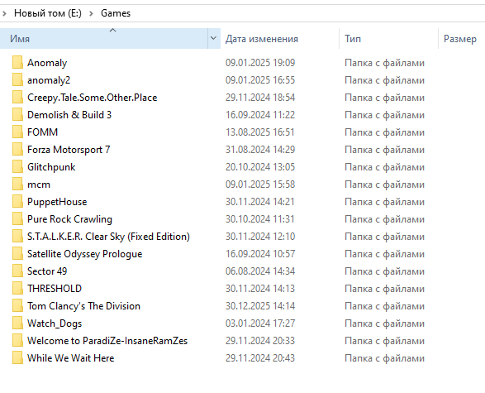
Task: Click the date 30.12.2025 14:14
Action: [x=260, y=305]
